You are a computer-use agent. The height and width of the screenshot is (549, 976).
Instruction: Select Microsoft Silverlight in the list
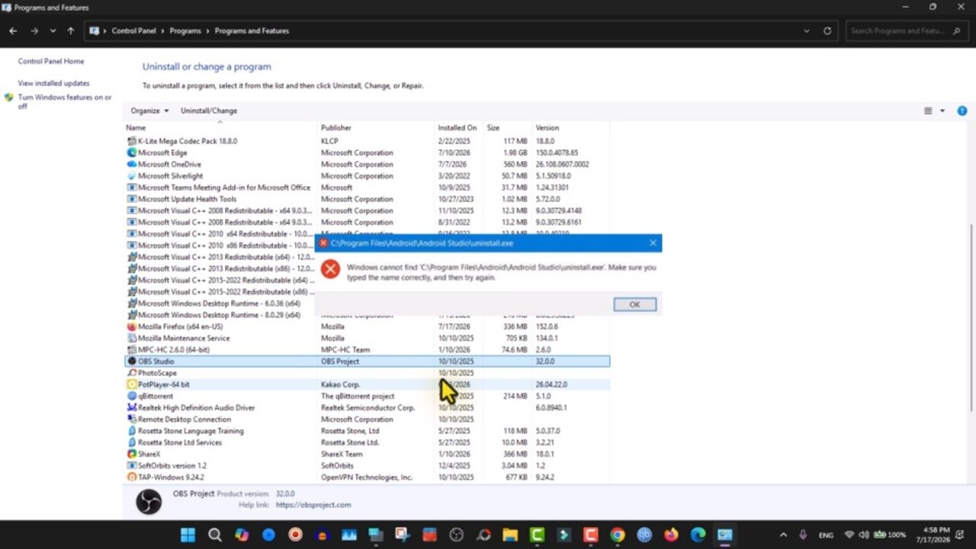367,175
